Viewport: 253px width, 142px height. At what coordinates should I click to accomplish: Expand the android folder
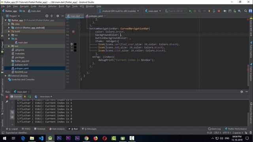point(9,28)
